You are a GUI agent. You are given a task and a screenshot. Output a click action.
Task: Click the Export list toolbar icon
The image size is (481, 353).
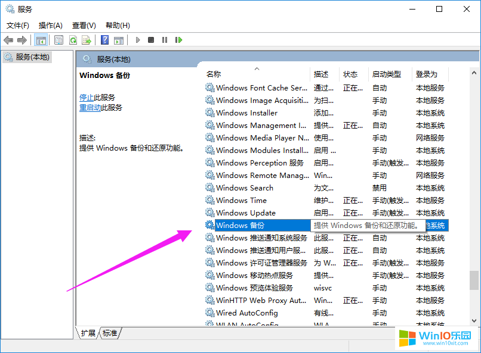pyautogui.click(x=87, y=40)
